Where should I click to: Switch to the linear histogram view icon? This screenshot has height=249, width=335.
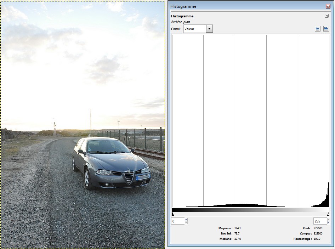point(318,29)
